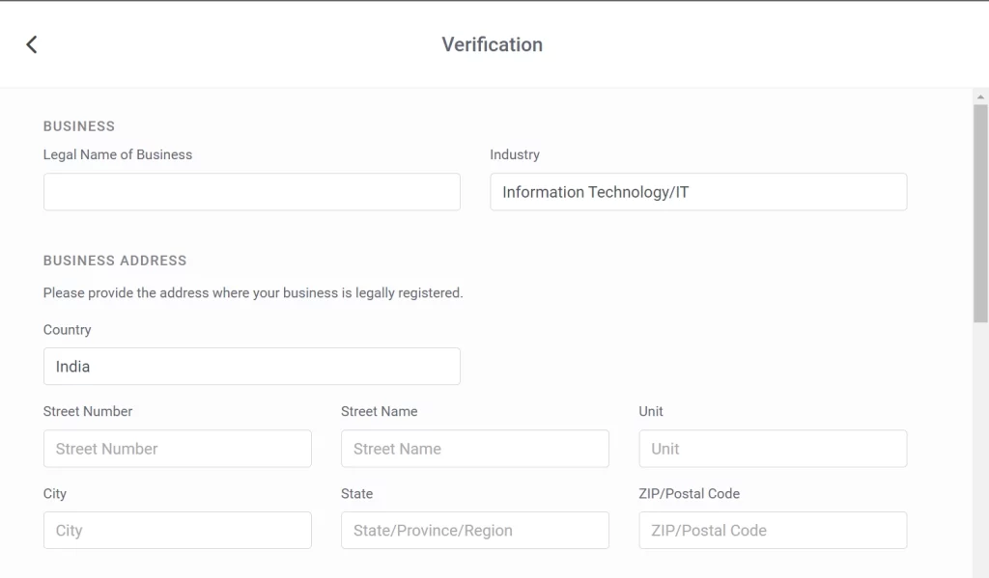Image resolution: width=989 pixels, height=578 pixels.
Task: Click the scrollbar up arrow
Action: click(980, 96)
